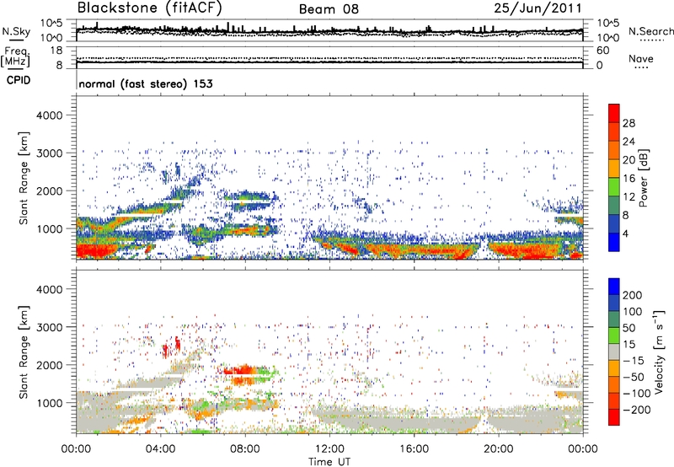Click the "08:00" time tick label
This screenshot has width=674, height=467.
[x=245, y=449]
